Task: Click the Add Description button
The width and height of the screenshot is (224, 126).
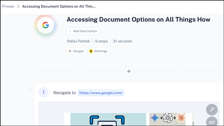Action: tap(83, 31)
